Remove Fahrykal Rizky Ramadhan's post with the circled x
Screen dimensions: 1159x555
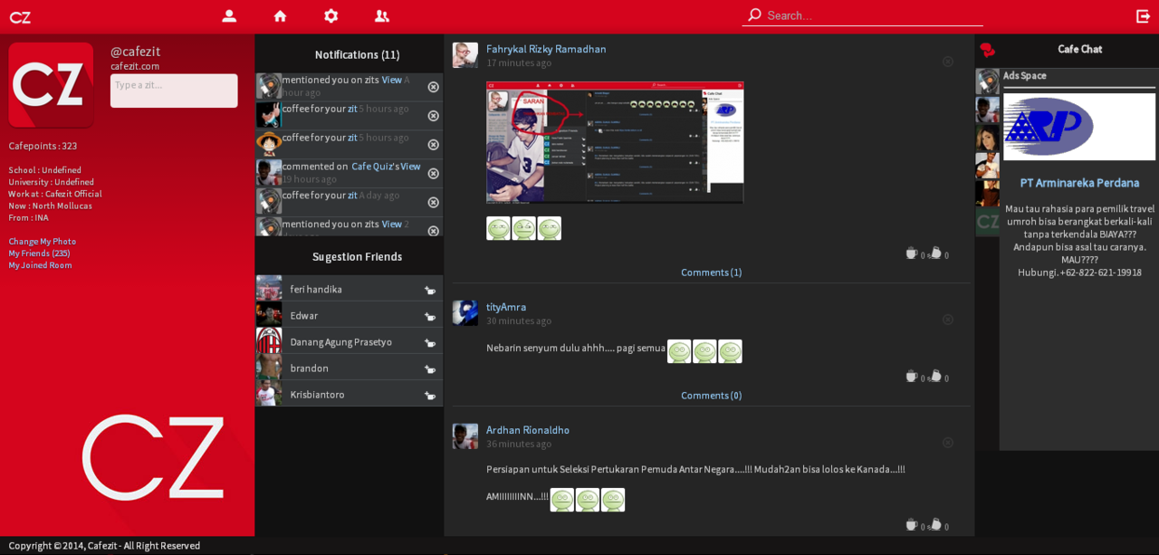point(948,62)
